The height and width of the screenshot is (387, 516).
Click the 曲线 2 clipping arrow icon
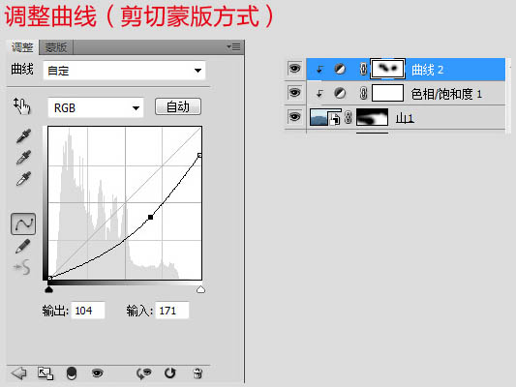point(319,70)
